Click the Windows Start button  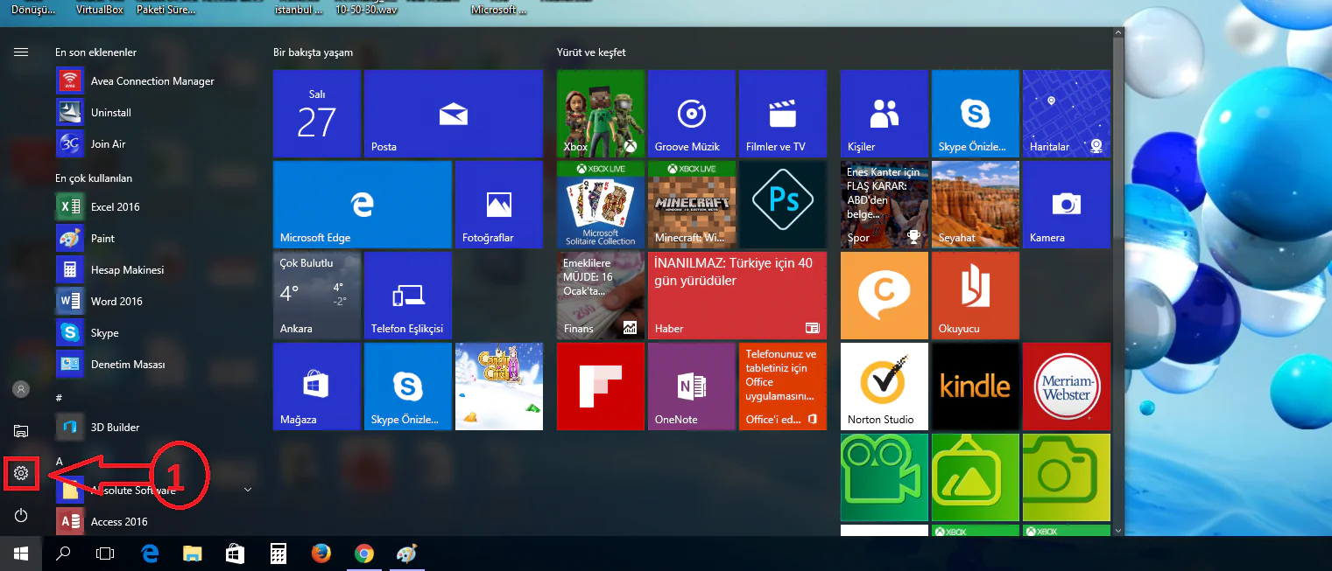coord(21,553)
